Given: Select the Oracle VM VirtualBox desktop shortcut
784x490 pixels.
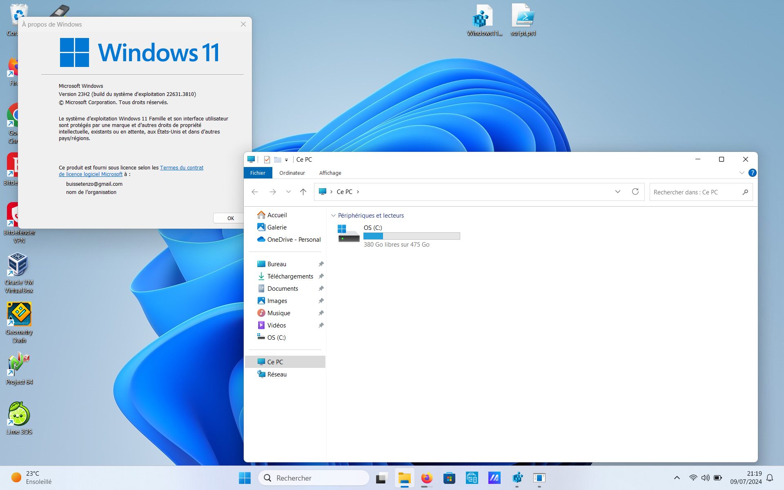Looking at the screenshot, I should 19,273.
